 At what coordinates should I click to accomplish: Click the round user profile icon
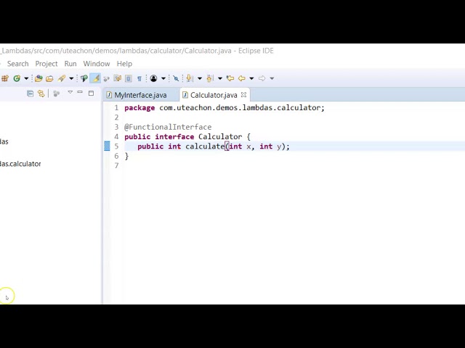click(153, 78)
